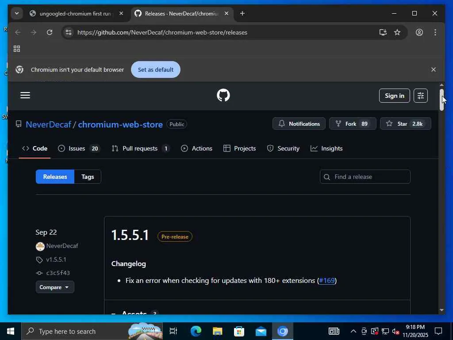The image size is (453, 340).
Task: Switch to the Tags view
Action: (x=88, y=177)
